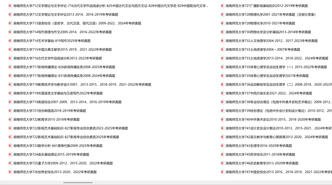Screen dimensions: 332x185
Task: Click the horizontal scrollbar thumb at bottom
Action: [78, 183]
